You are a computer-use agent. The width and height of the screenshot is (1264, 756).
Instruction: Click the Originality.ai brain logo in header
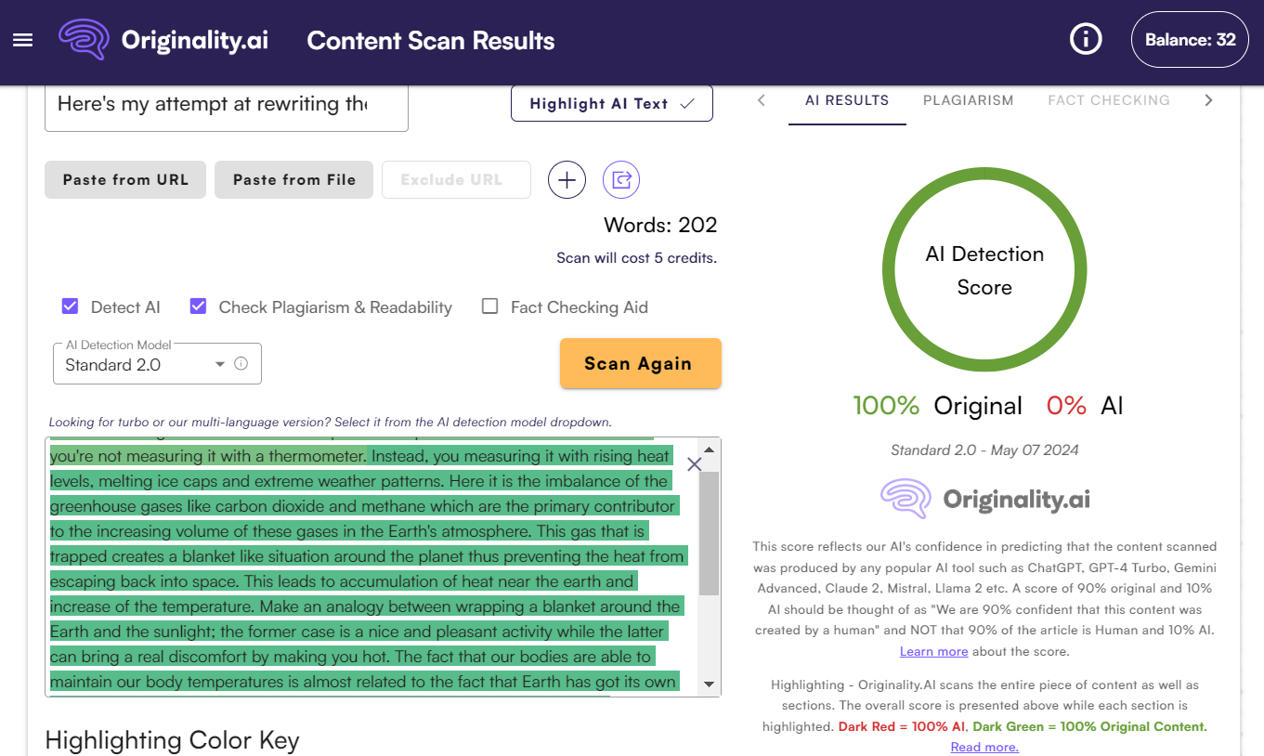[85, 40]
